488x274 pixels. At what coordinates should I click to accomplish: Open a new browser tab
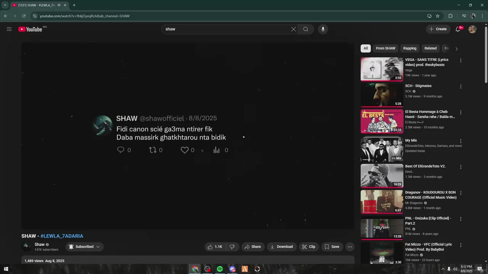tap(74, 5)
